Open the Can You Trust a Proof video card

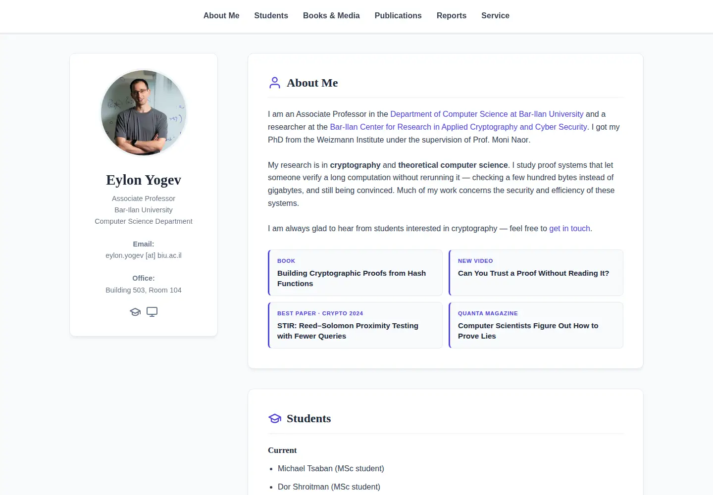point(536,273)
